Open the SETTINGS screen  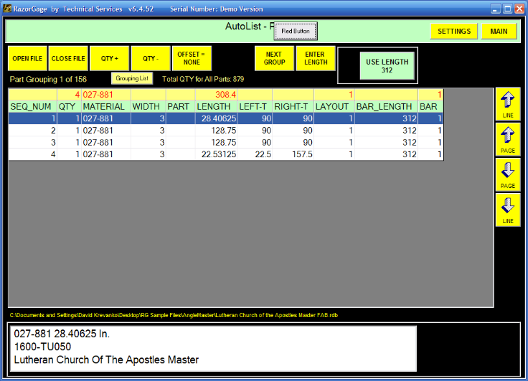tap(453, 32)
